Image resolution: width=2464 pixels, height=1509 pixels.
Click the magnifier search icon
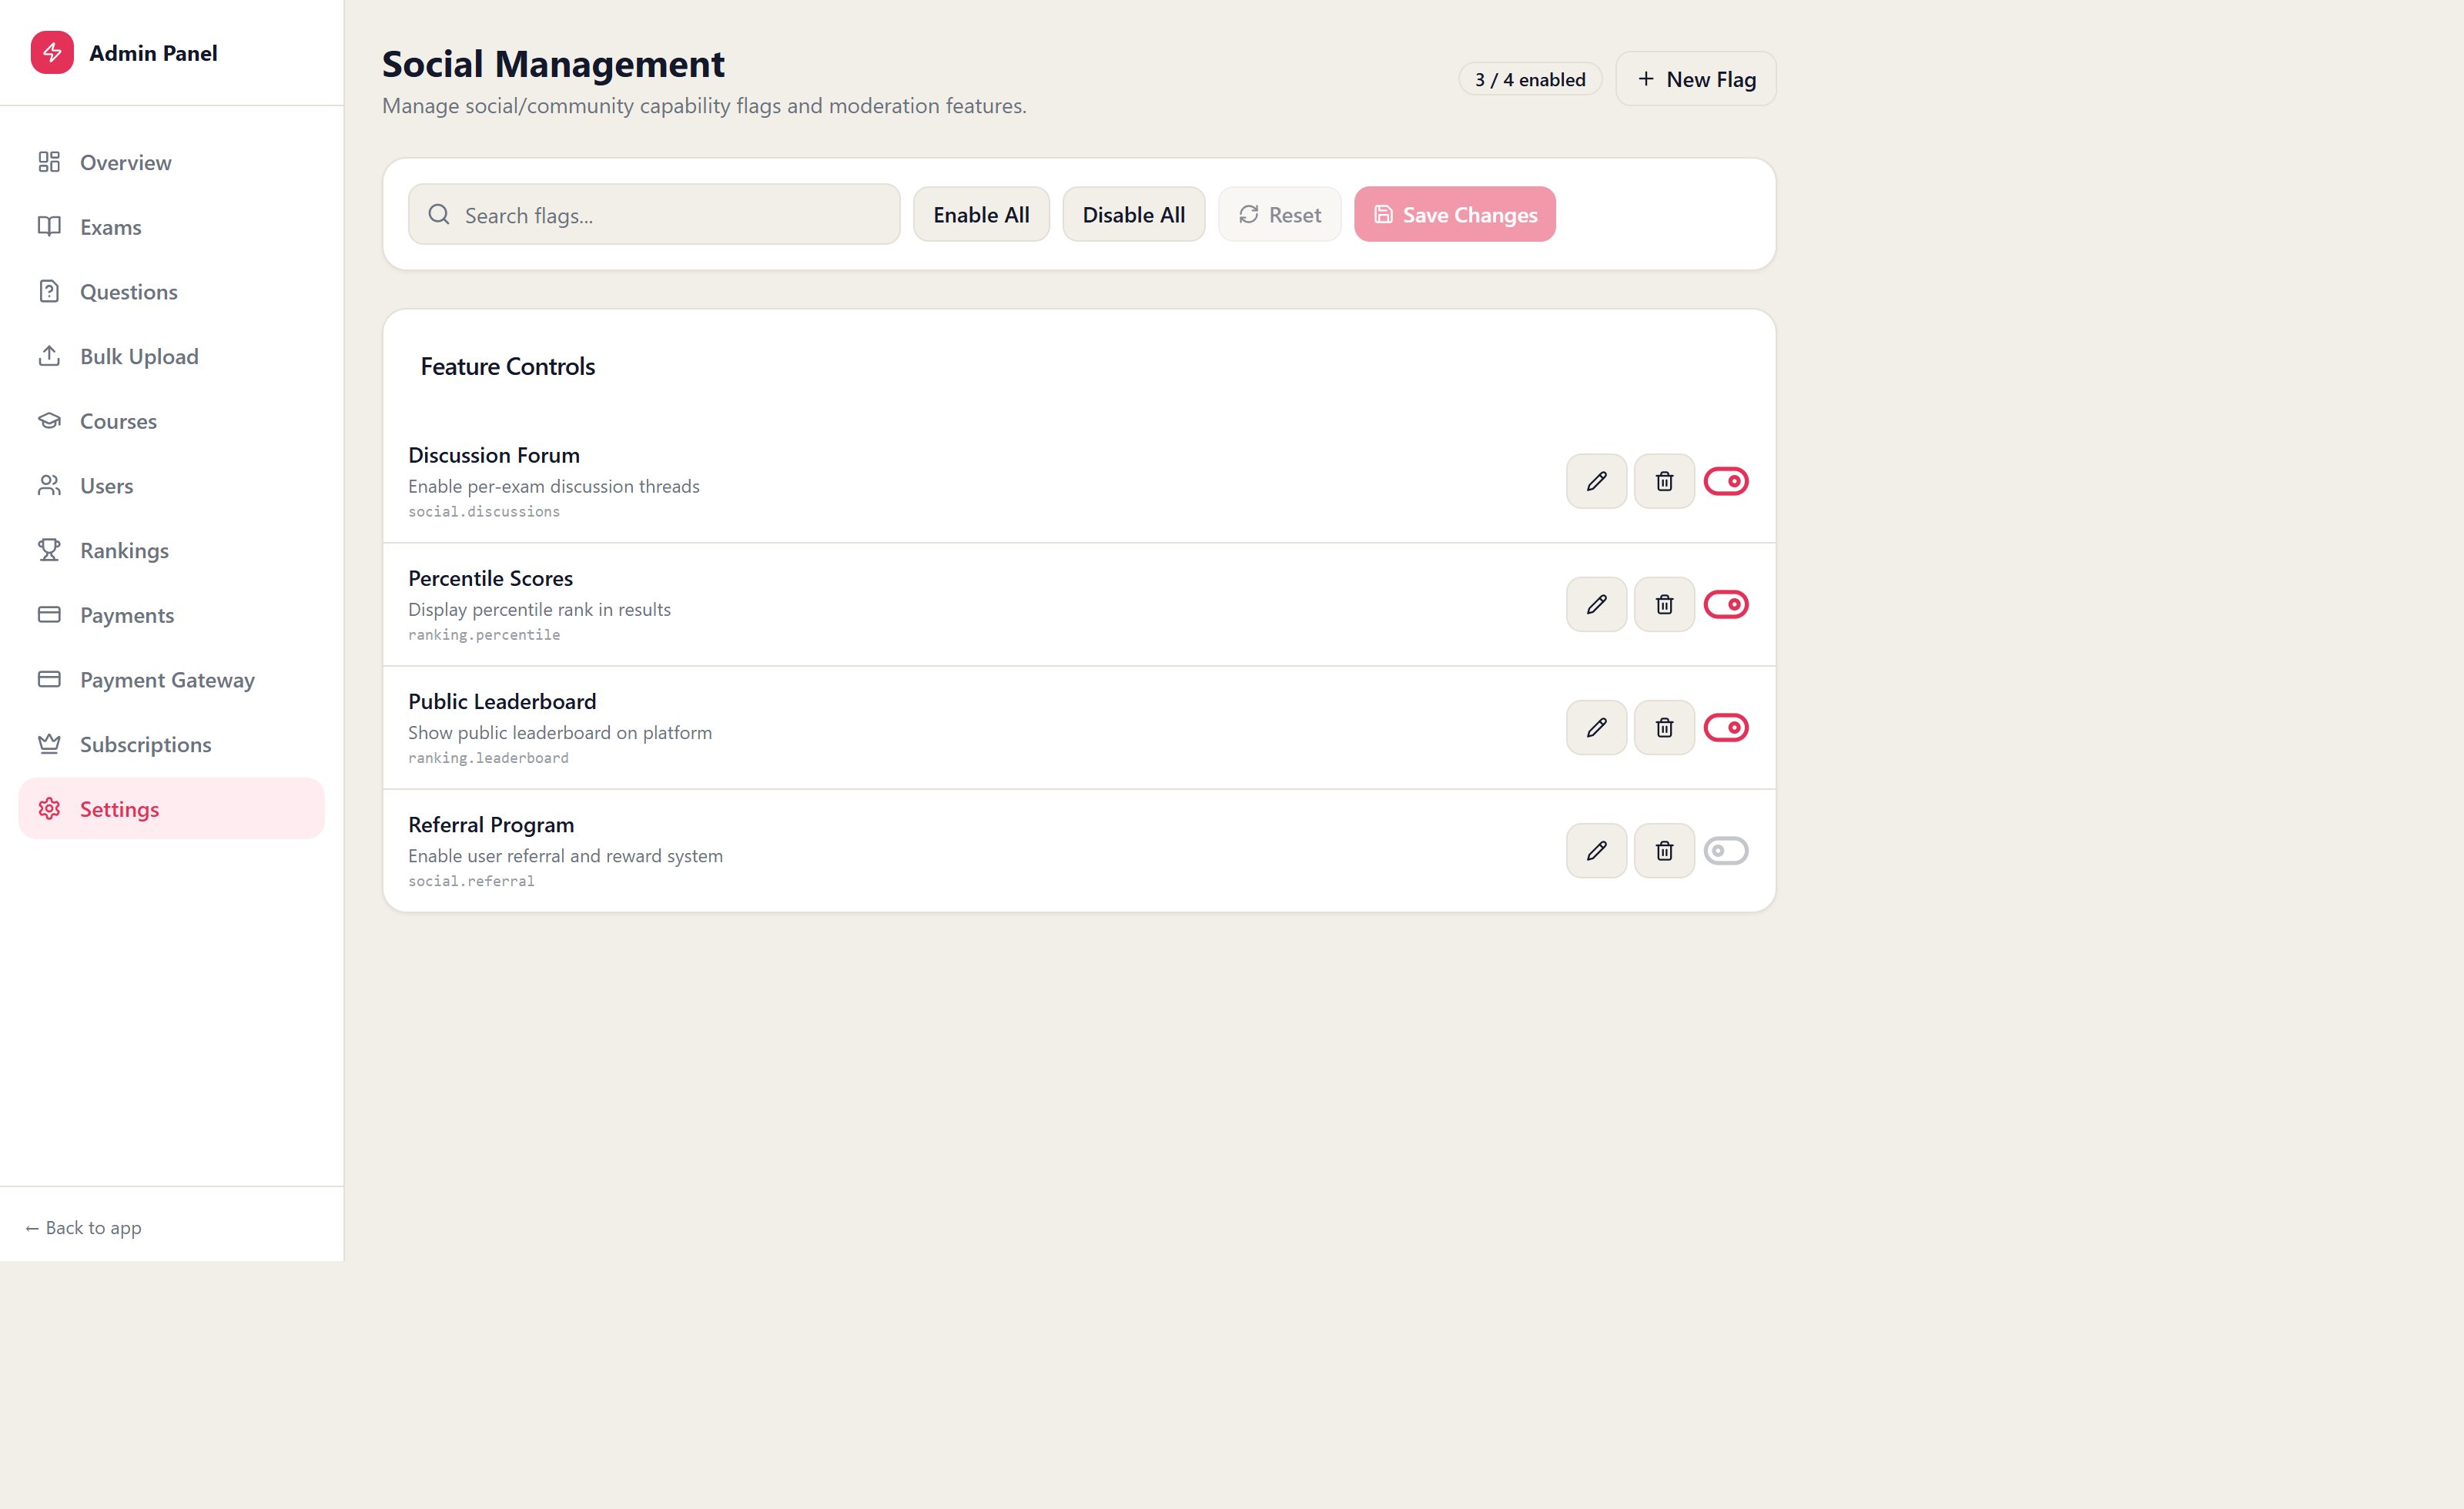pos(438,214)
